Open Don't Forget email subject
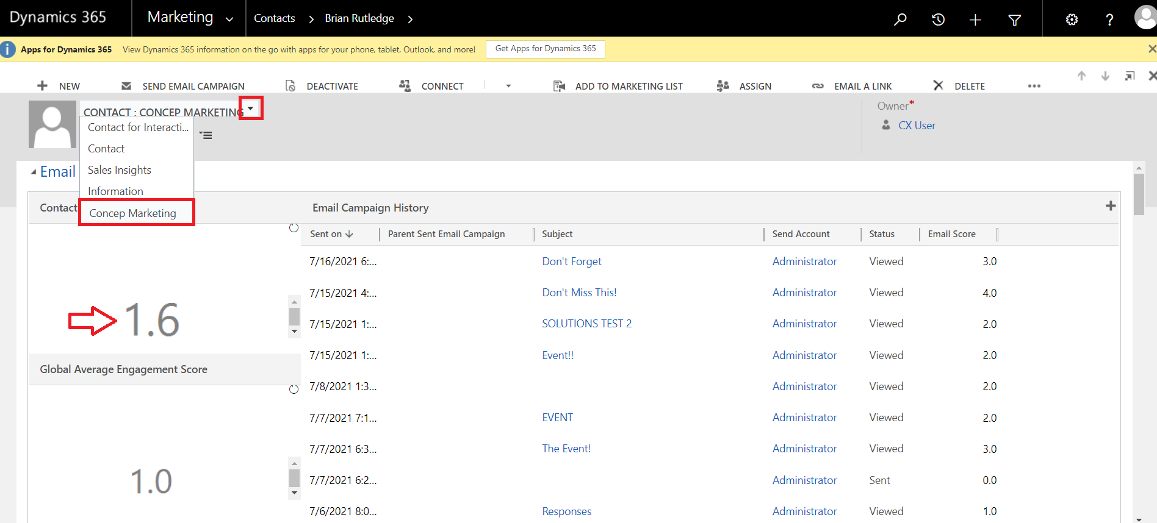The image size is (1157, 523). coord(572,261)
